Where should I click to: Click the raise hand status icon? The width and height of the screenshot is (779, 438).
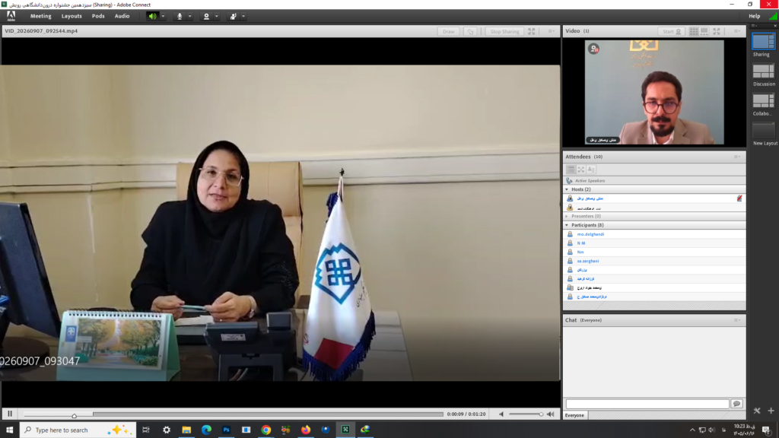click(x=233, y=17)
